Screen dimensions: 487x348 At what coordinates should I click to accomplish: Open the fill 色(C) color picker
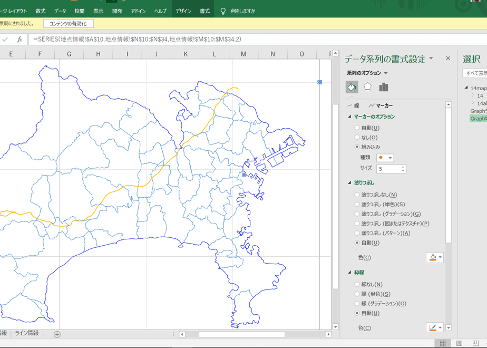pyautogui.click(x=435, y=257)
